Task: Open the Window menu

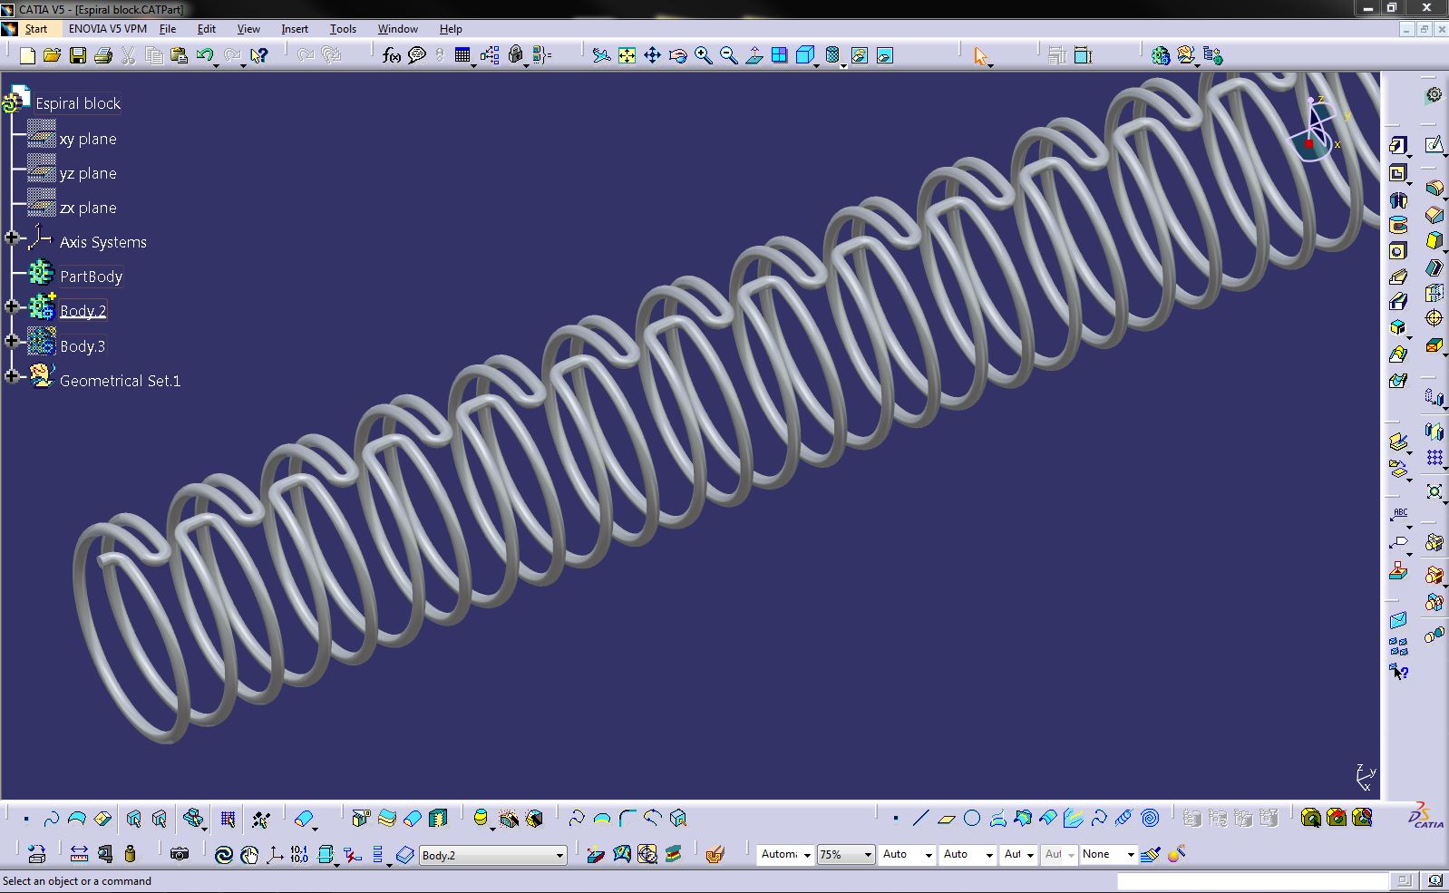Action: pos(397,29)
